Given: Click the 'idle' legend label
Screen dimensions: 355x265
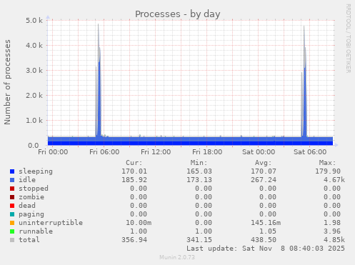Looking at the screenshot, I should (x=27, y=180).
